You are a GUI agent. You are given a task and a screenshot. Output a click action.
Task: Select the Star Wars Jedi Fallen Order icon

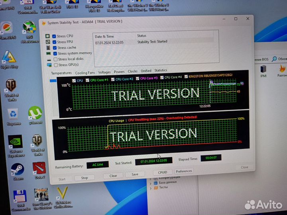point(50,7)
